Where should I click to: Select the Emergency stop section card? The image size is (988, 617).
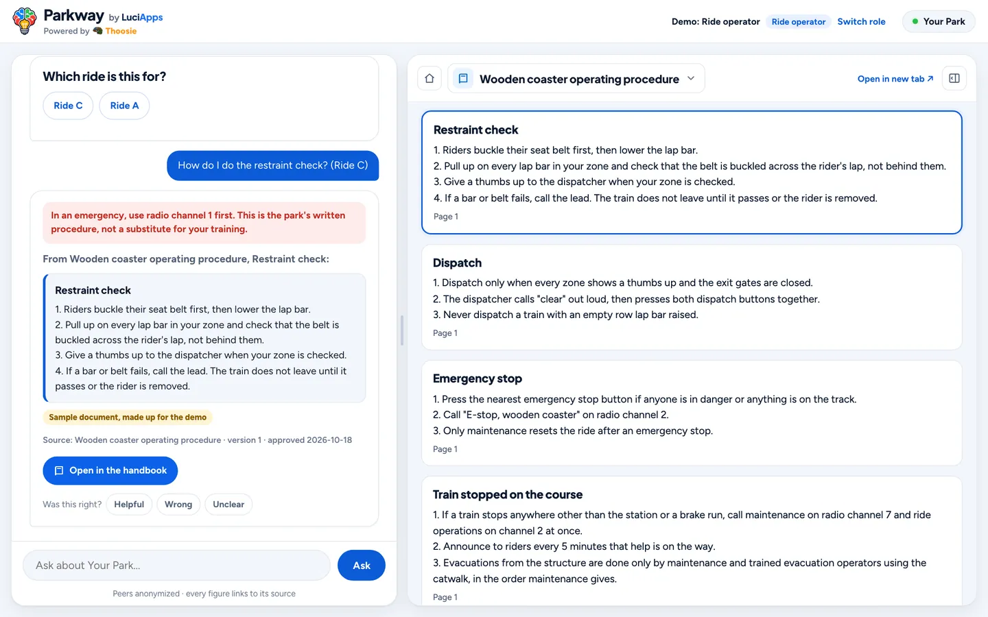coord(692,413)
